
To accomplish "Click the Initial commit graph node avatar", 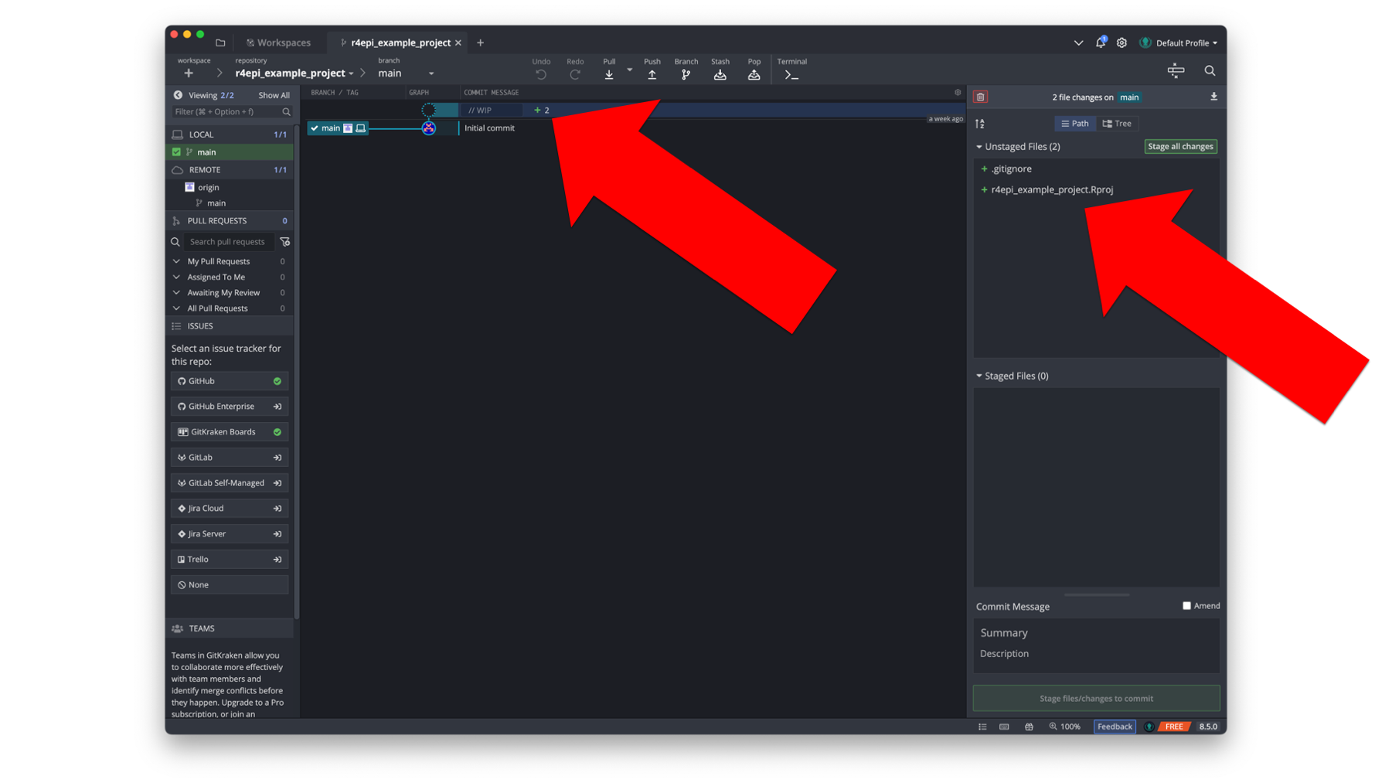I will (428, 128).
